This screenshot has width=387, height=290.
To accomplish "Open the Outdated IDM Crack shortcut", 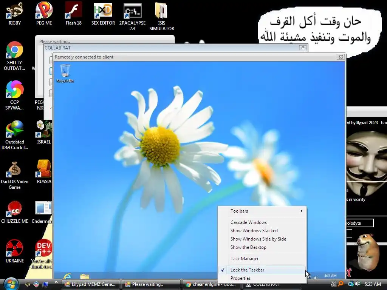I will point(15,135).
